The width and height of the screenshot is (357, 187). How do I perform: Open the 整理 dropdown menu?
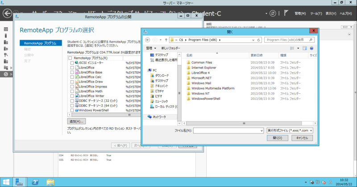pos(151,48)
